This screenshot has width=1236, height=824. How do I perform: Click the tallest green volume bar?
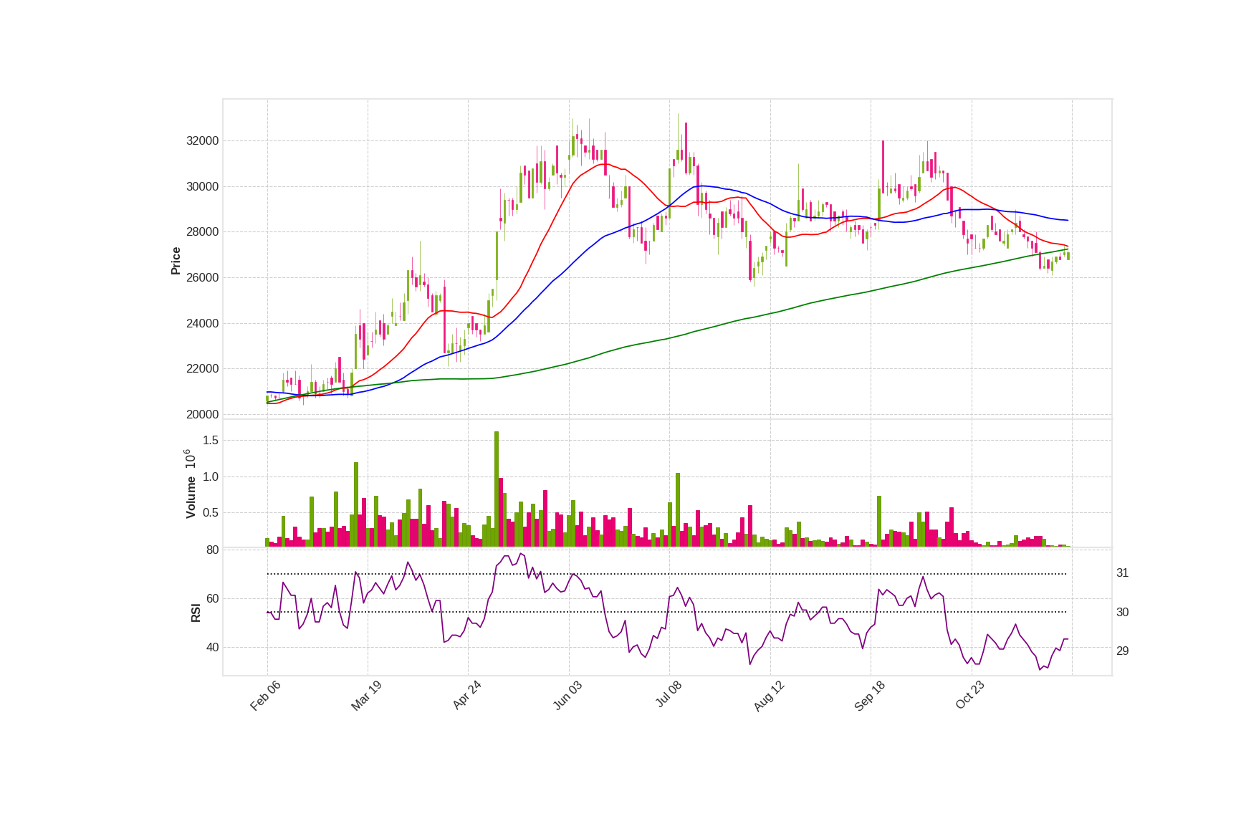(497, 489)
